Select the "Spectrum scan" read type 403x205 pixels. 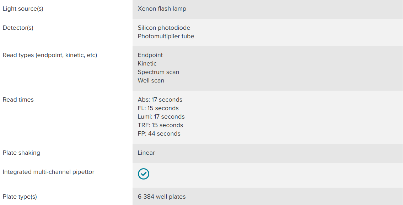pyautogui.click(x=158, y=72)
